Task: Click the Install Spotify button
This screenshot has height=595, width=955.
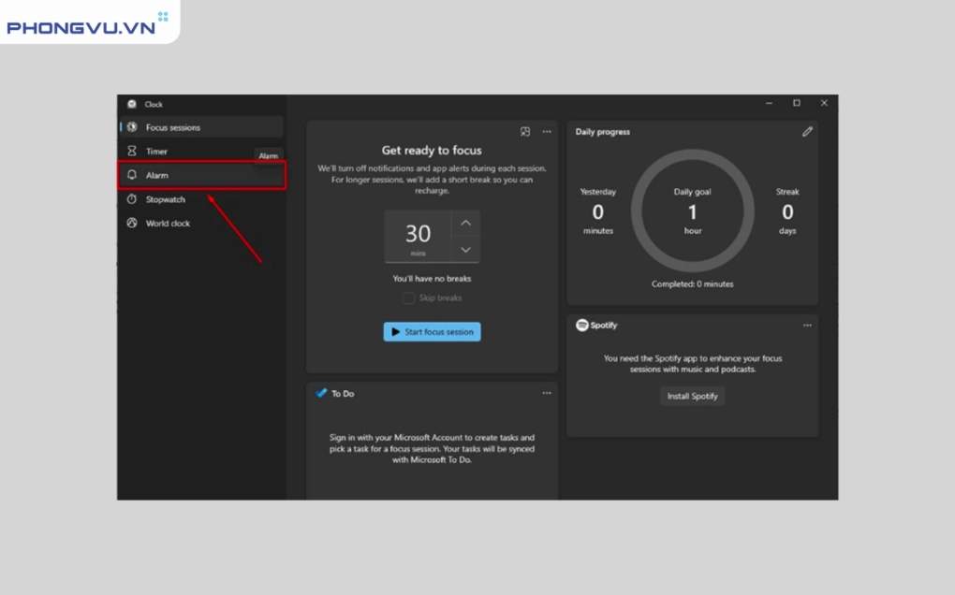Action: tap(692, 396)
